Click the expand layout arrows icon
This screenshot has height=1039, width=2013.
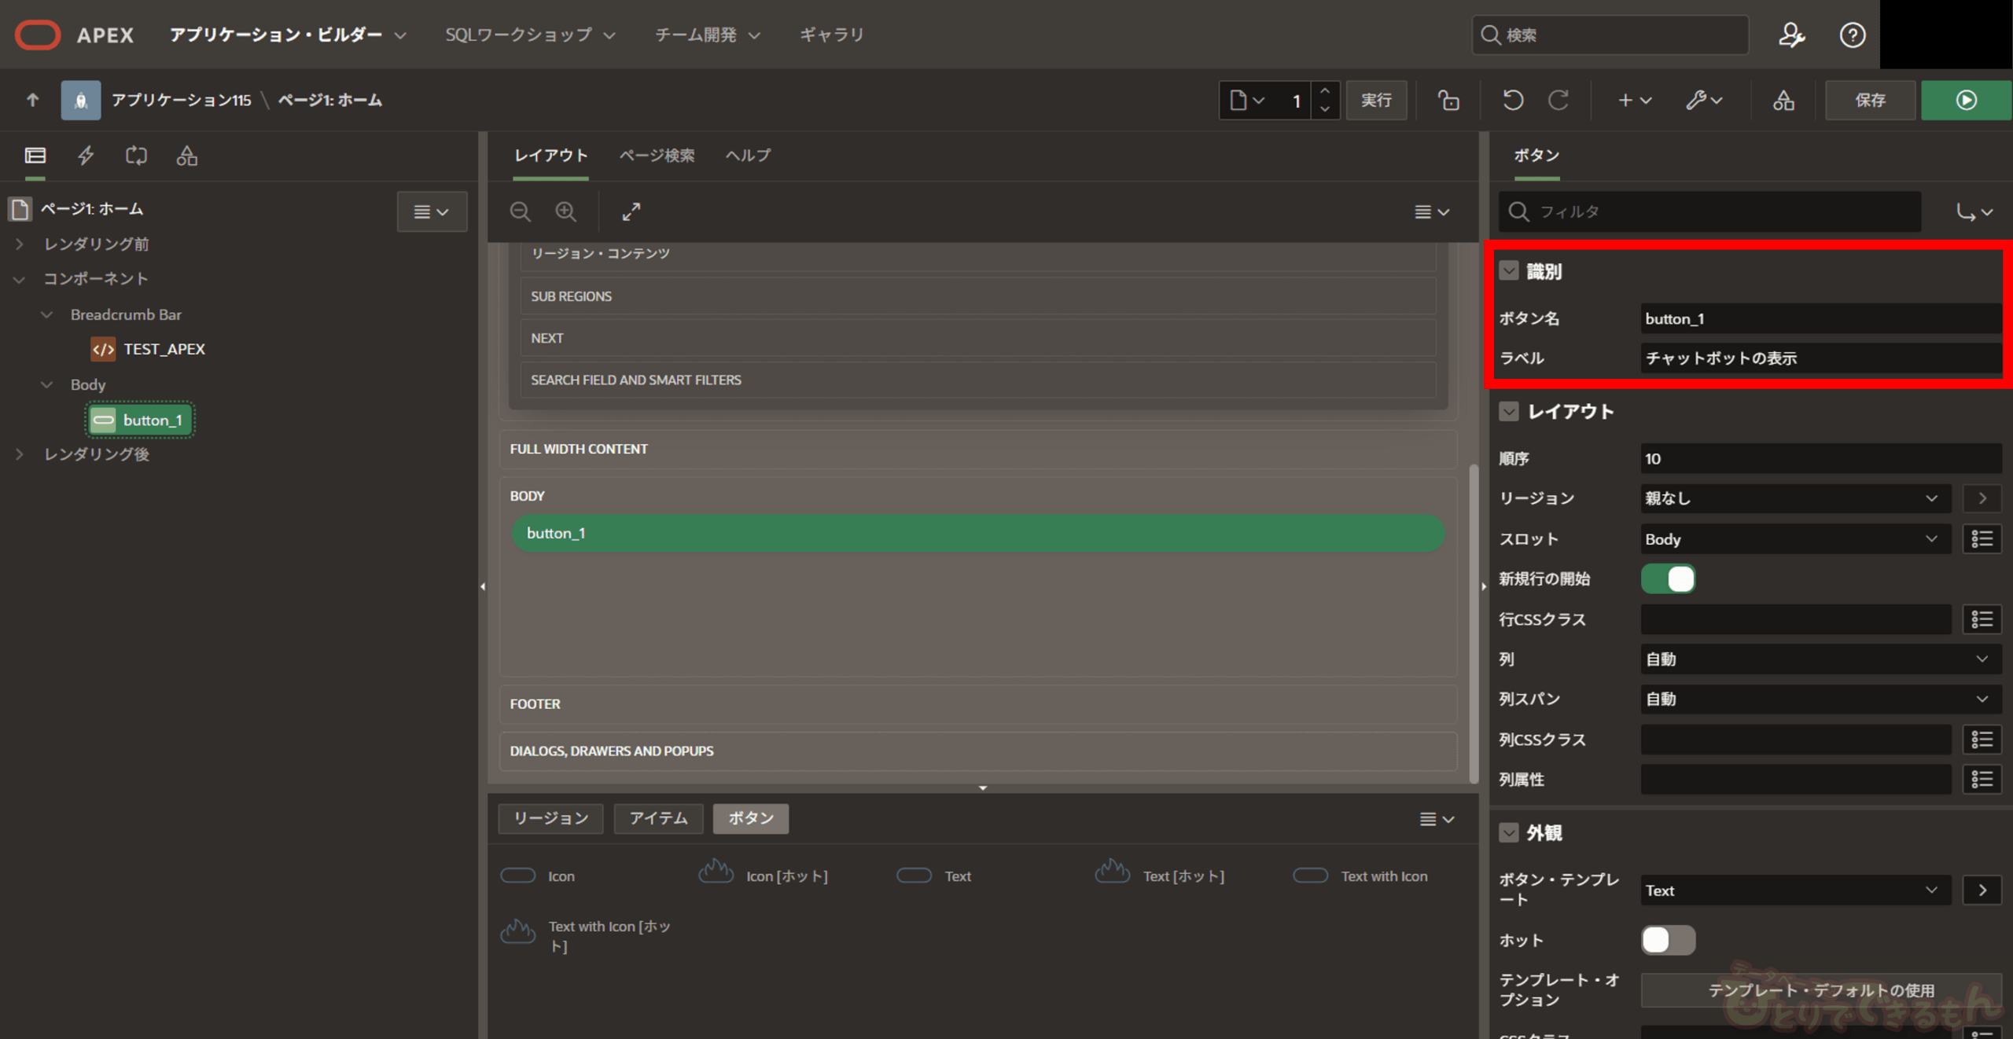coord(631,211)
